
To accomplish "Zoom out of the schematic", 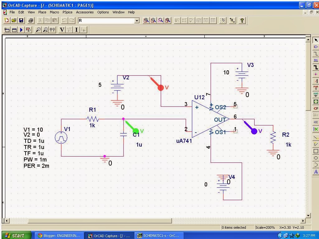I will [153, 20].
